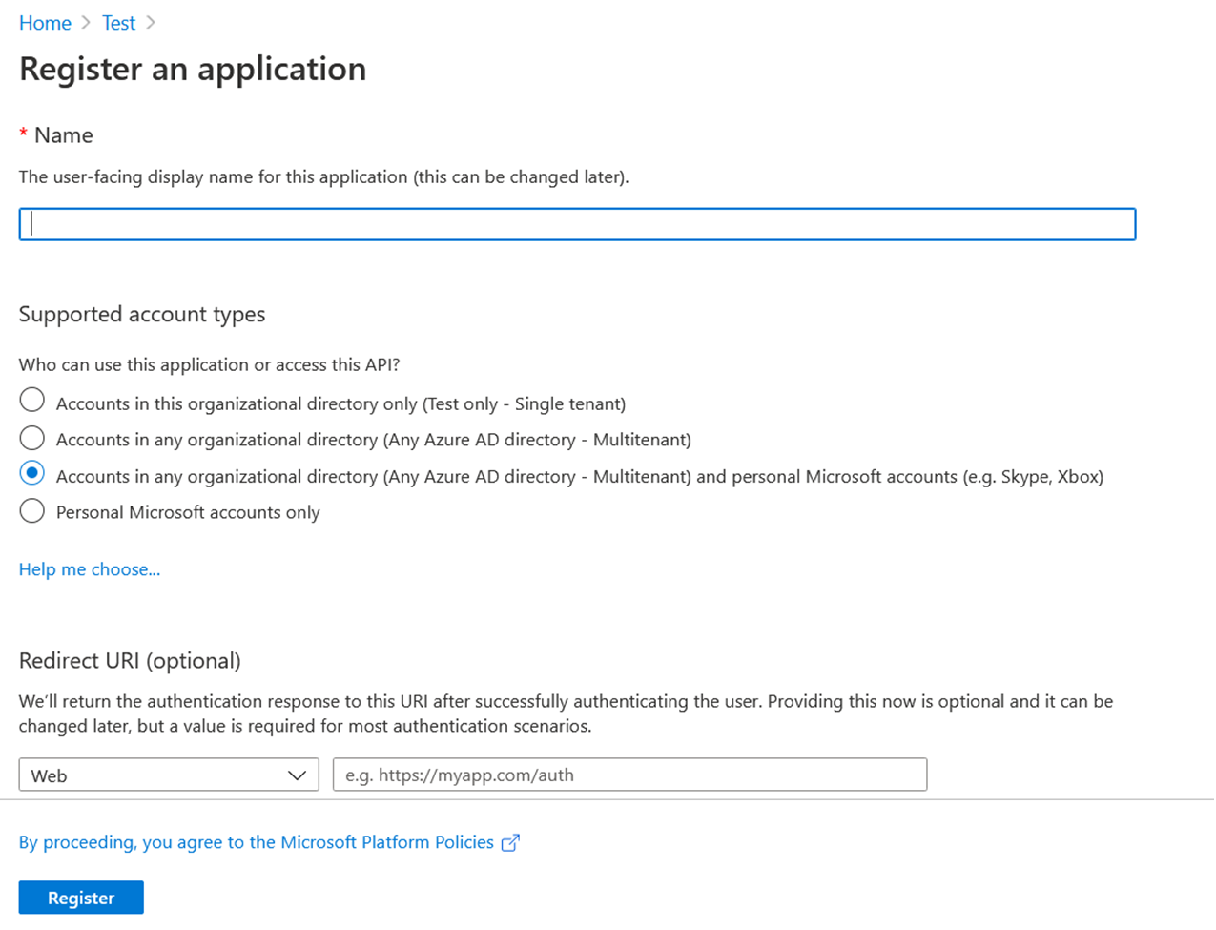Focus the application Name text field
This screenshot has width=1216, height=930.
pyautogui.click(x=576, y=223)
